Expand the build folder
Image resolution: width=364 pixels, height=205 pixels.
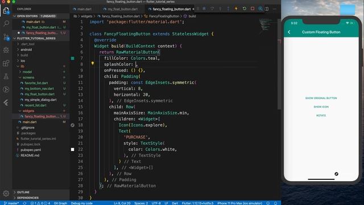[24, 55]
